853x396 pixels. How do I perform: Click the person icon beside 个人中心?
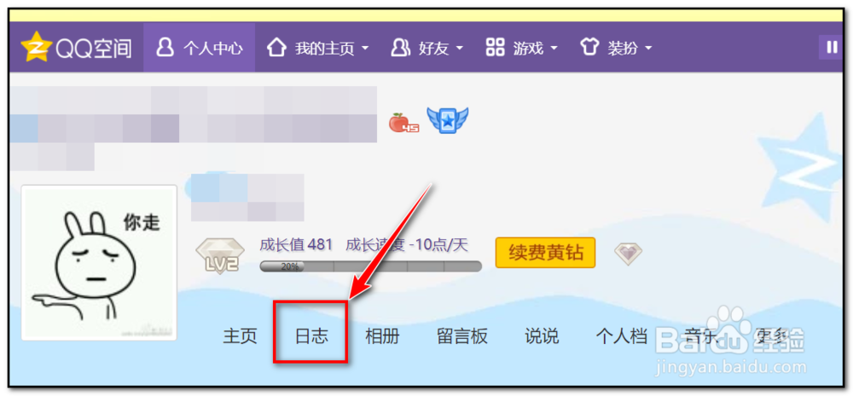165,48
